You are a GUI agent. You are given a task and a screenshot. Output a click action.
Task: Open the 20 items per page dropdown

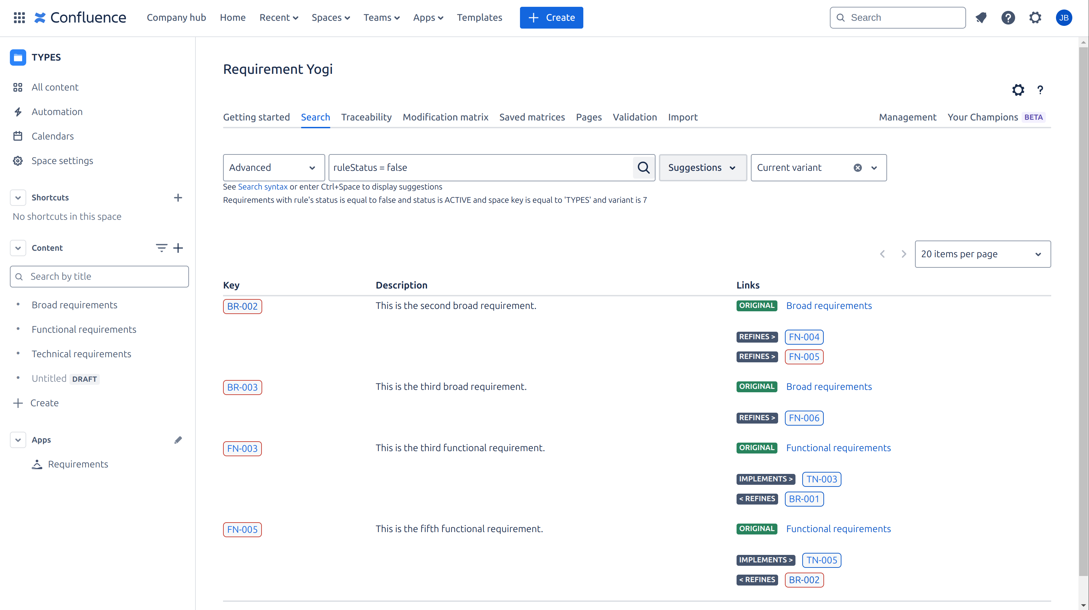tap(982, 254)
